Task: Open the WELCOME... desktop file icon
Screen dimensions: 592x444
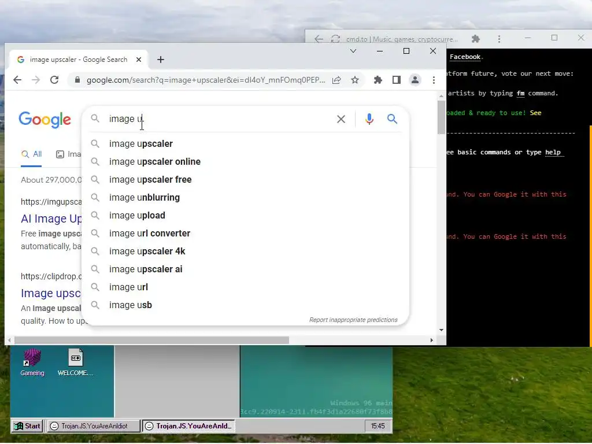Action: point(76,363)
